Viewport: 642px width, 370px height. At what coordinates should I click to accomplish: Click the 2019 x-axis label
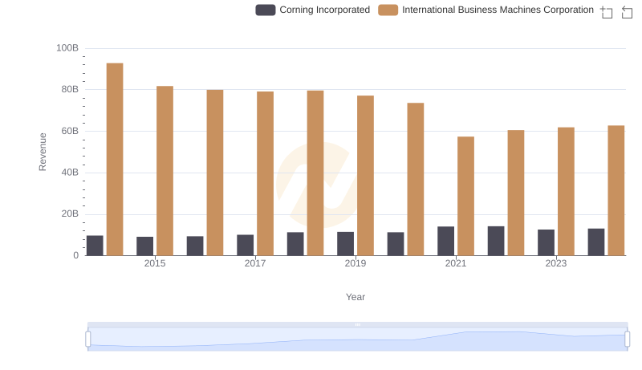tap(356, 263)
